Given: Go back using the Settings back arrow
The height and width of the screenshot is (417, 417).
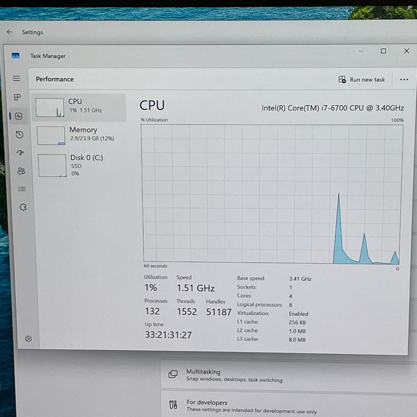Looking at the screenshot, I should coord(10,32).
